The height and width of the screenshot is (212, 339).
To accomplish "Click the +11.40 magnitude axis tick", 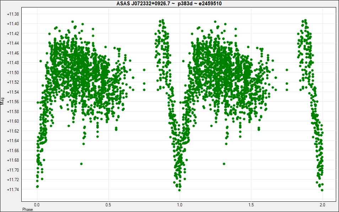I will coord(13,24).
